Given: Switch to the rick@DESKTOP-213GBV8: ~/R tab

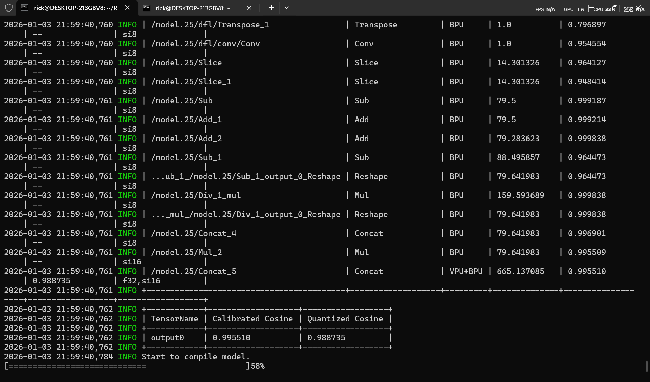Looking at the screenshot, I should pos(75,8).
